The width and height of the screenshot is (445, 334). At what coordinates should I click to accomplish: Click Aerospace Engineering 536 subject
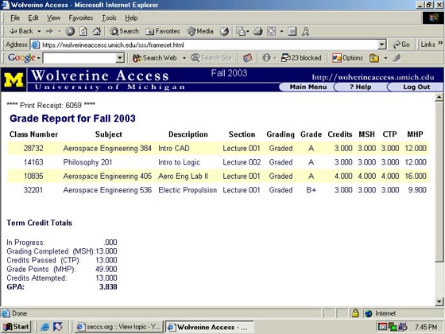coord(107,190)
